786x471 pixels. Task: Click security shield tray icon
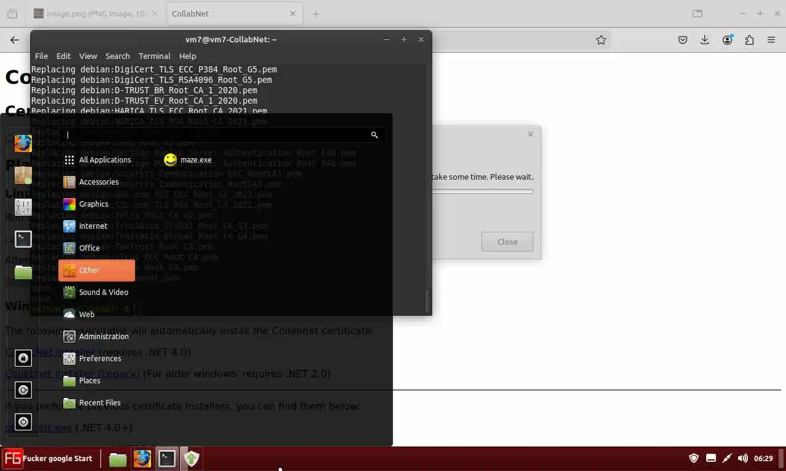pyautogui.click(x=694, y=458)
